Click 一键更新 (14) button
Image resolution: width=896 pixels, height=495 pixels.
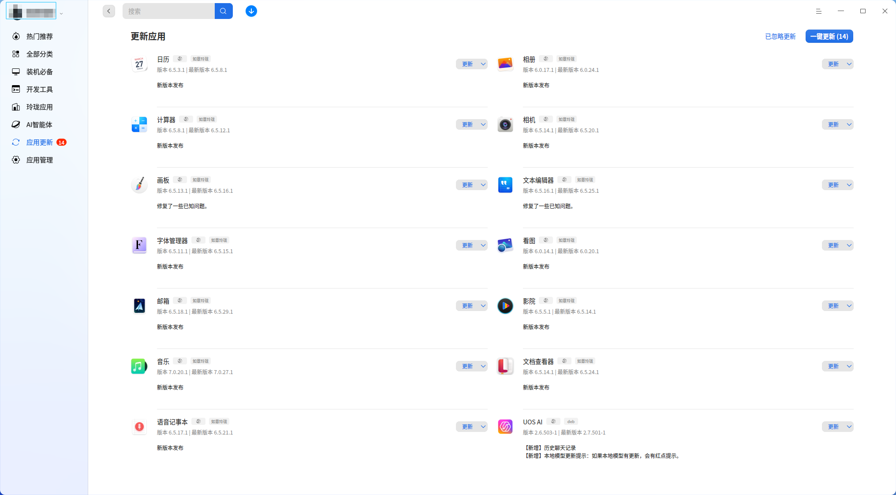click(829, 36)
